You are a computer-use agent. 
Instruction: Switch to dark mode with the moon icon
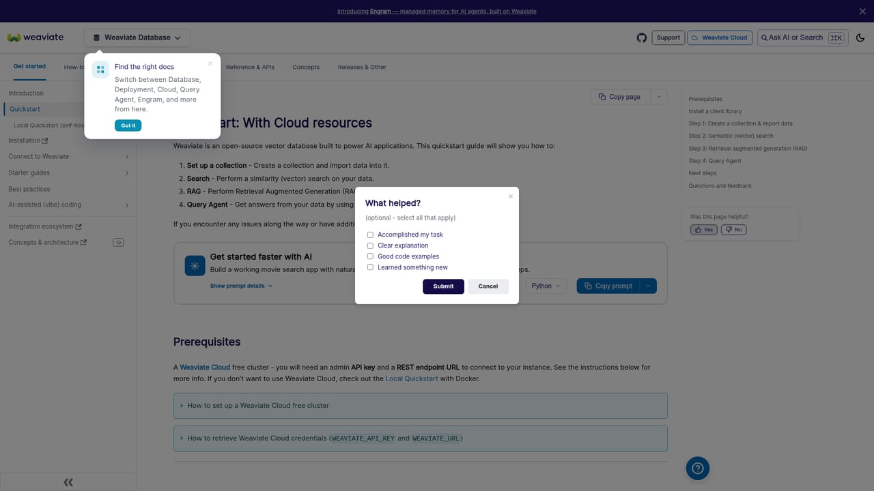click(x=860, y=38)
